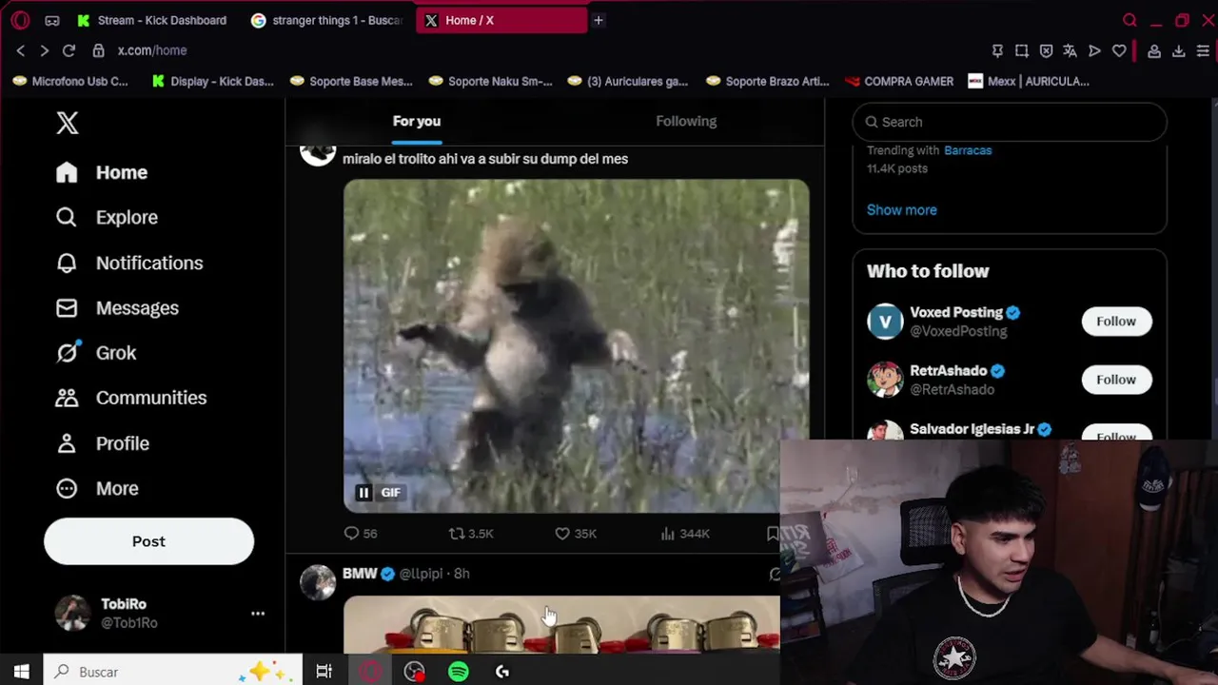Click the X logo in the sidebar
The width and height of the screenshot is (1218, 685).
click(x=67, y=123)
